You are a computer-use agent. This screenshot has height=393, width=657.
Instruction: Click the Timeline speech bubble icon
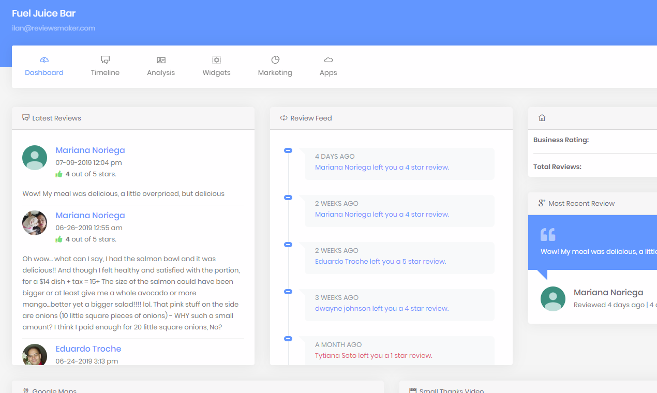click(105, 60)
